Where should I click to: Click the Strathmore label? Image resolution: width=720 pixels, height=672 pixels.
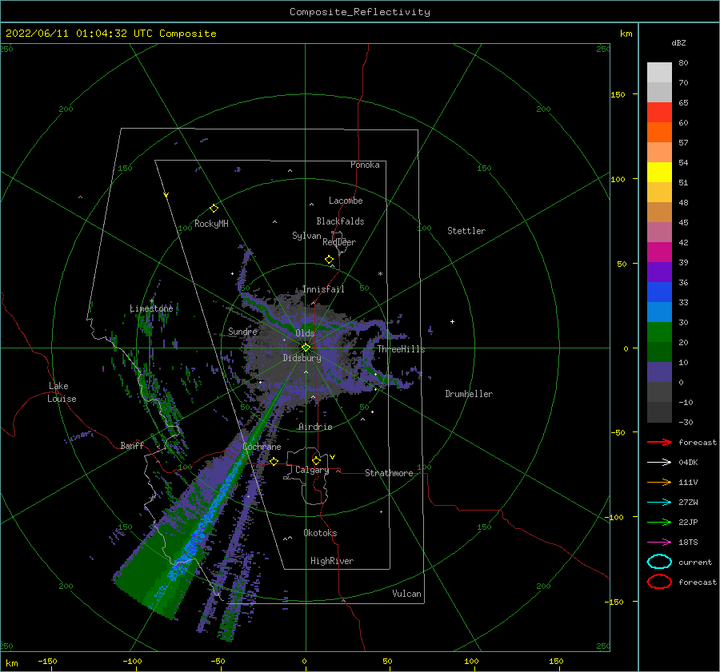pyautogui.click(x=389, y=473)
